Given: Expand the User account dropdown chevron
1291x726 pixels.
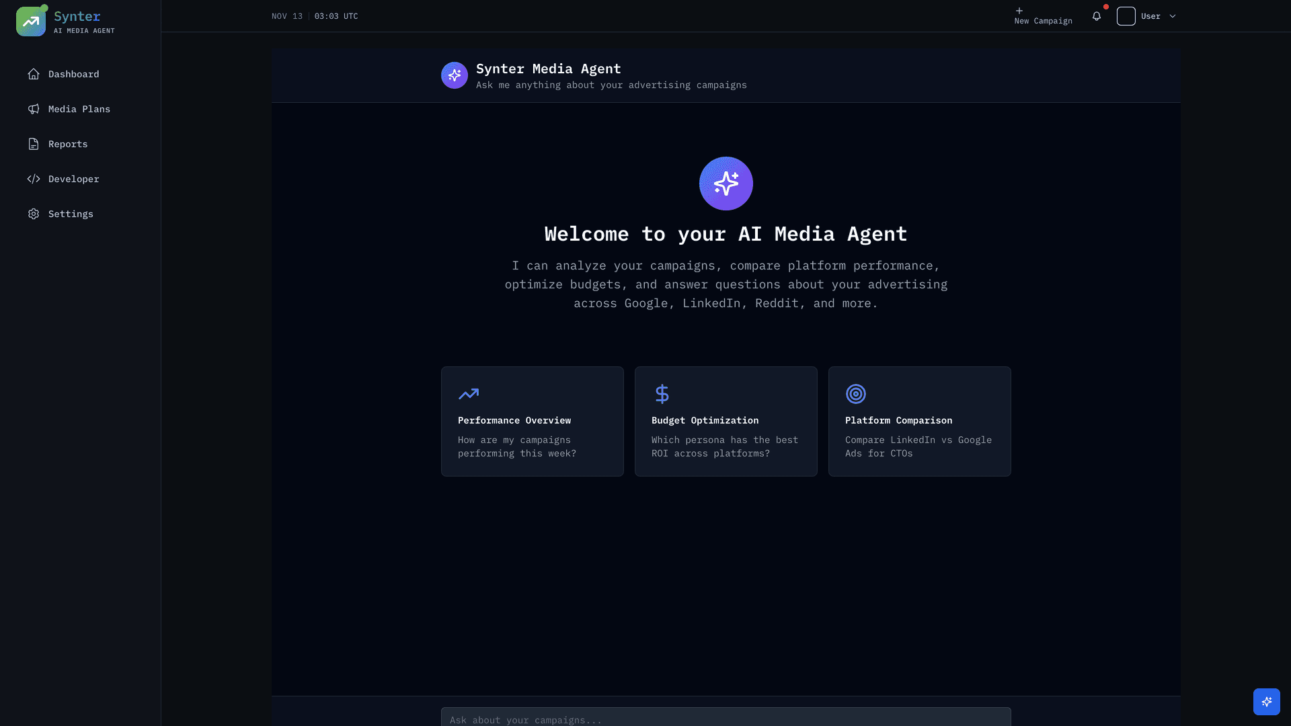Looking at the screenshot, I should pyautogui.click(x=1173, y=16).
